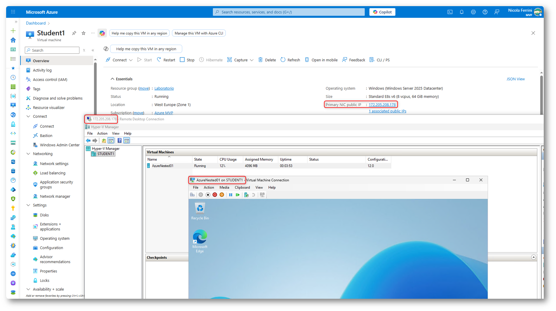Open Azure notifications bell
This screenshot has width=556, height=311.
[x=461, y=12]
